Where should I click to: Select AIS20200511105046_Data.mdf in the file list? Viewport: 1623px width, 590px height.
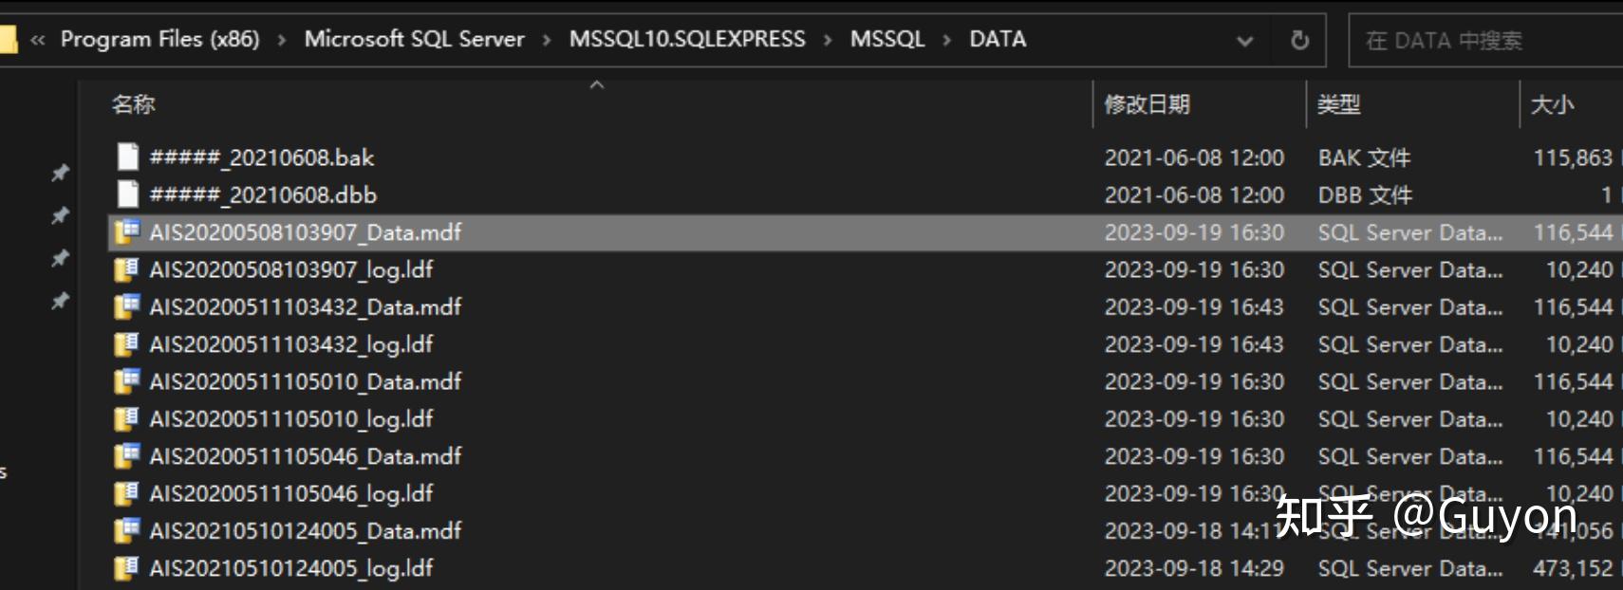coord(305,456)
